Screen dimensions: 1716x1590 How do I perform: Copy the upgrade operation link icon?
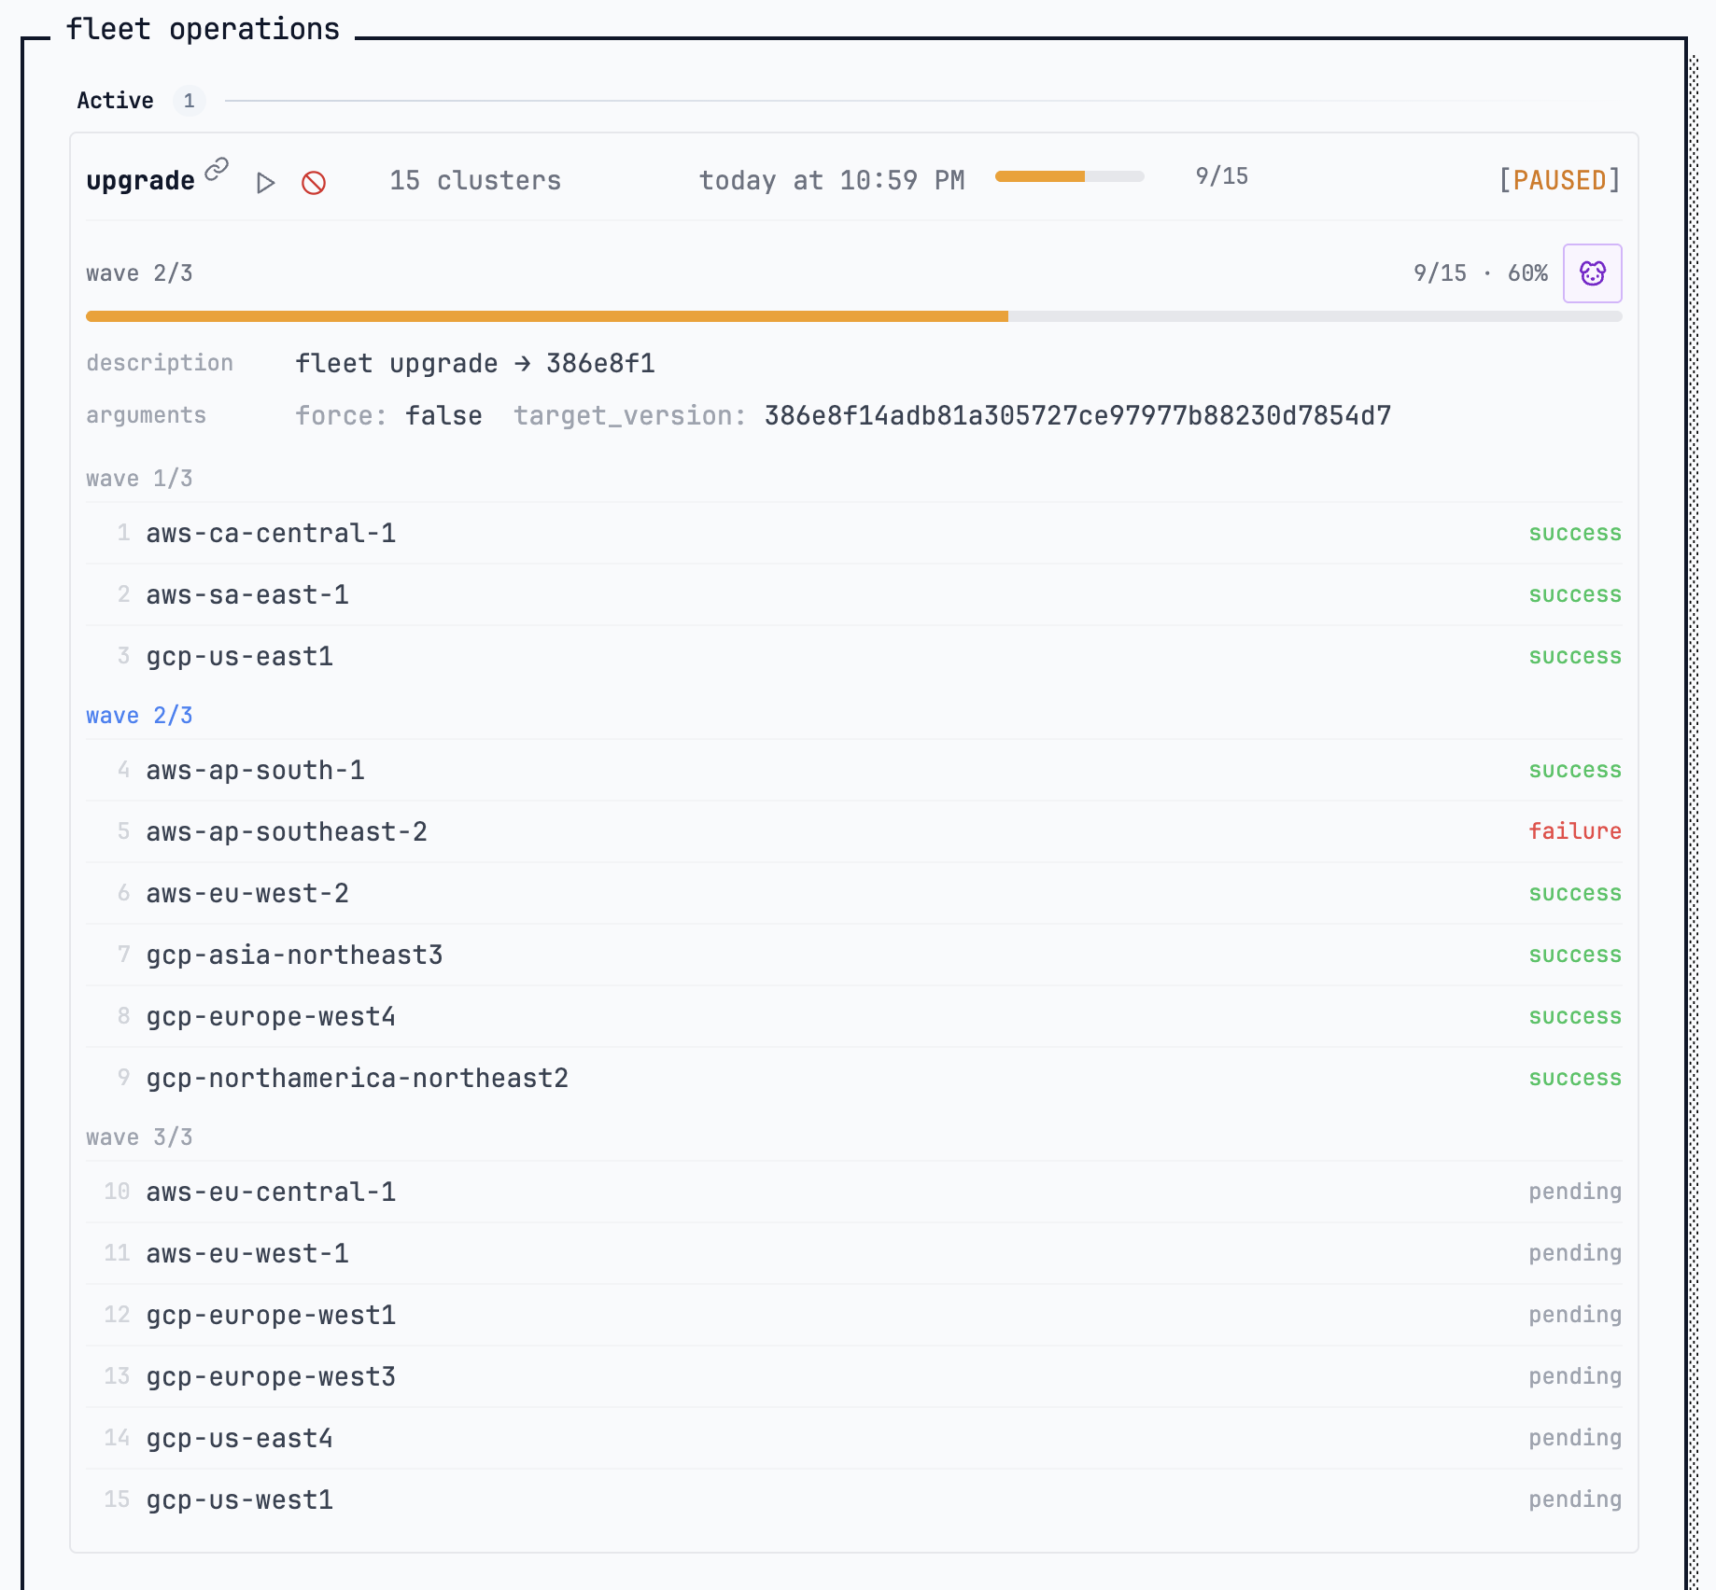[217, 169]
